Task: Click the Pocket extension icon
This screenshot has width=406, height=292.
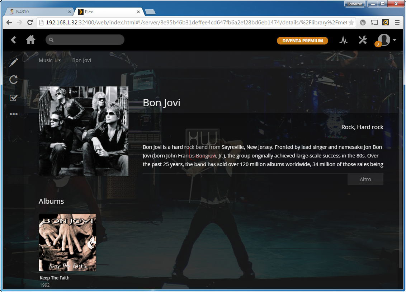Action: pos(363,23)
